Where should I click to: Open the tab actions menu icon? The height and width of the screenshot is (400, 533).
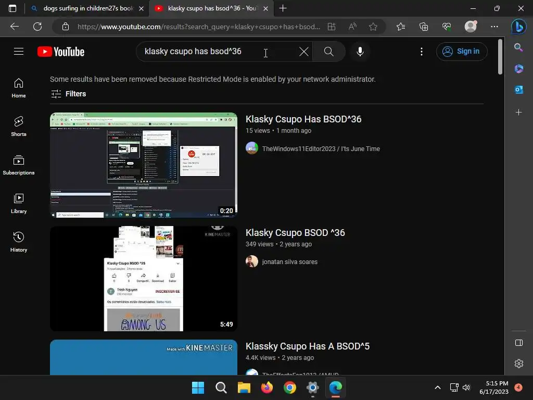tap(12, 8)
